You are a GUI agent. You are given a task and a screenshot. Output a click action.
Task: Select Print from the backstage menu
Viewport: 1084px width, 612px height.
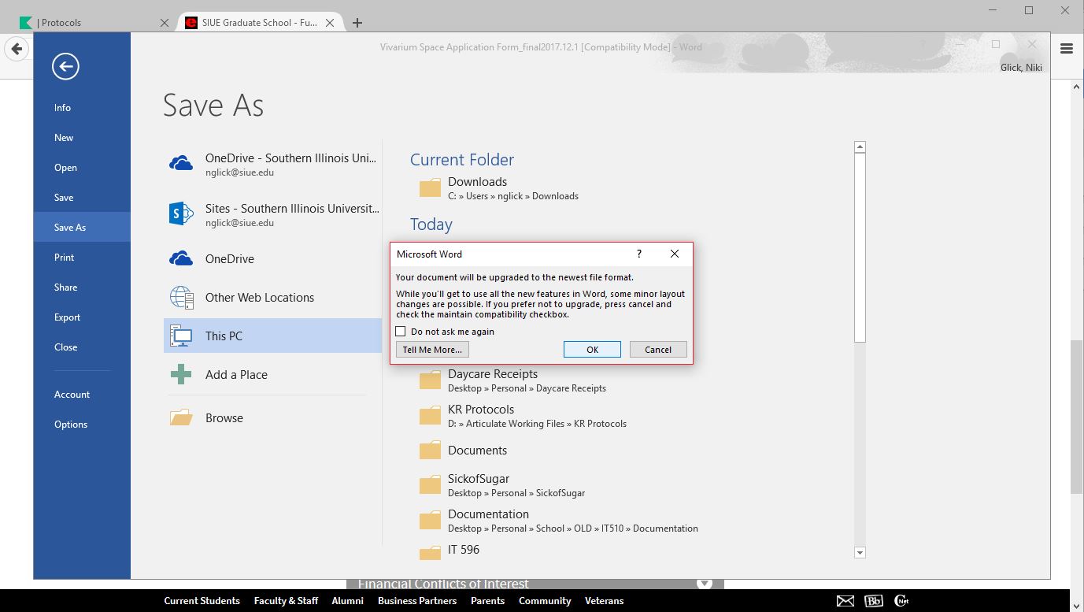64,258
